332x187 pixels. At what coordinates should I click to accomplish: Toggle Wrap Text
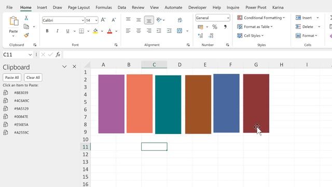point(180,20)
